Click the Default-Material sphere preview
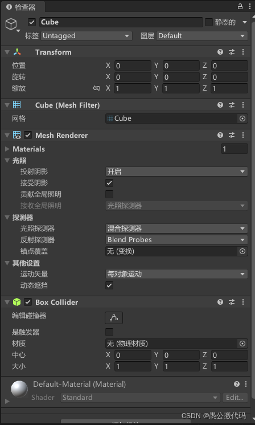 click(x=19, y=389)
